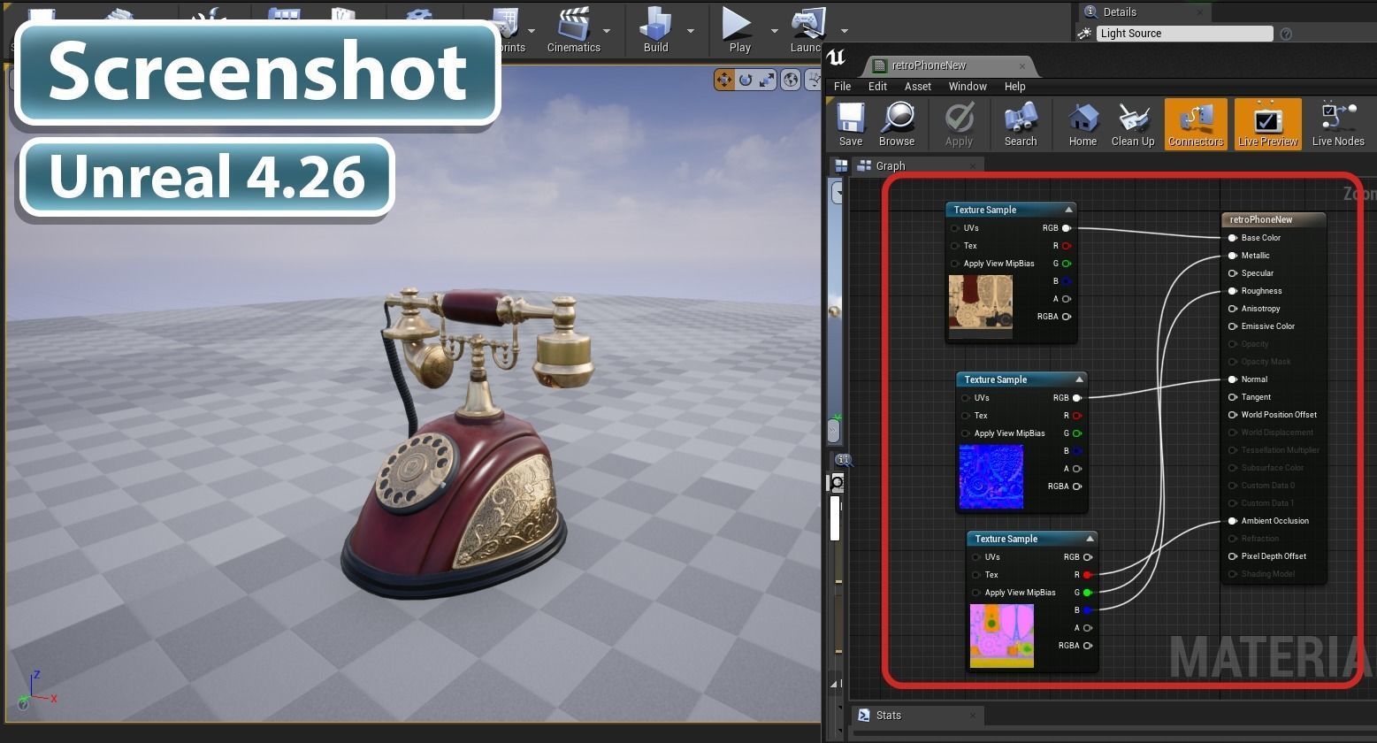The width and height of the screenshot is (1377, 743).
Task: Click the pink packed texture preview thumbnail
Action: point(1002,636)
